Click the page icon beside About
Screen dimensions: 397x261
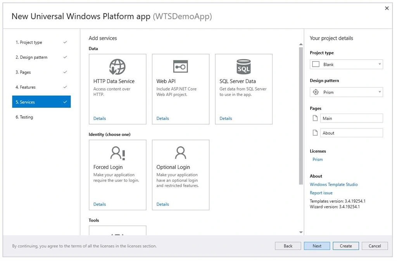click(x=315, y=133)
